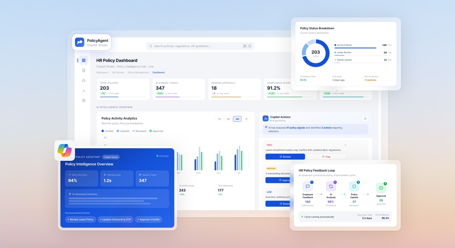Switch to the 1Y time range
455x248 pixels.
[x=246, y=119]
